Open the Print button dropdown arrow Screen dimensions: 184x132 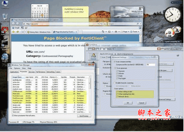coord(119,32)
